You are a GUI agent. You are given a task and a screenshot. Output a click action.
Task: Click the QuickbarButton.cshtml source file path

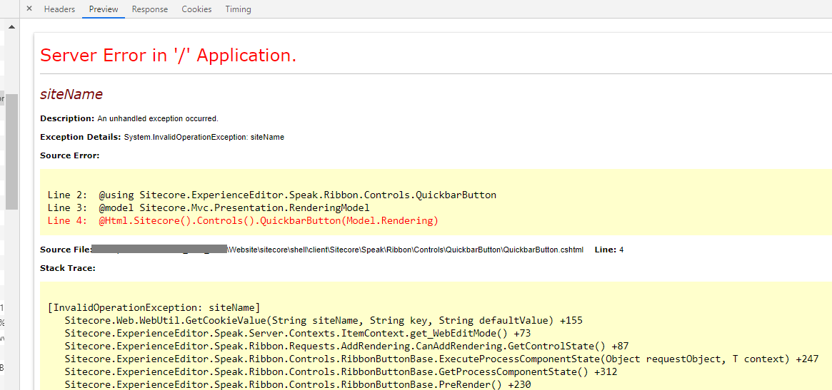pyautogui.click(x=406, y=250)
